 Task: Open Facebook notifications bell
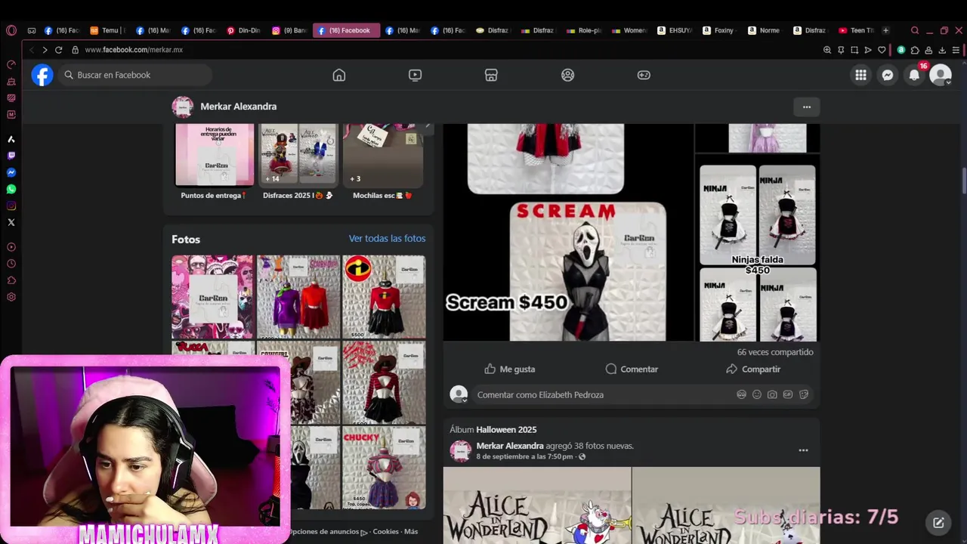pyautogui.click(x=914, y=75)
